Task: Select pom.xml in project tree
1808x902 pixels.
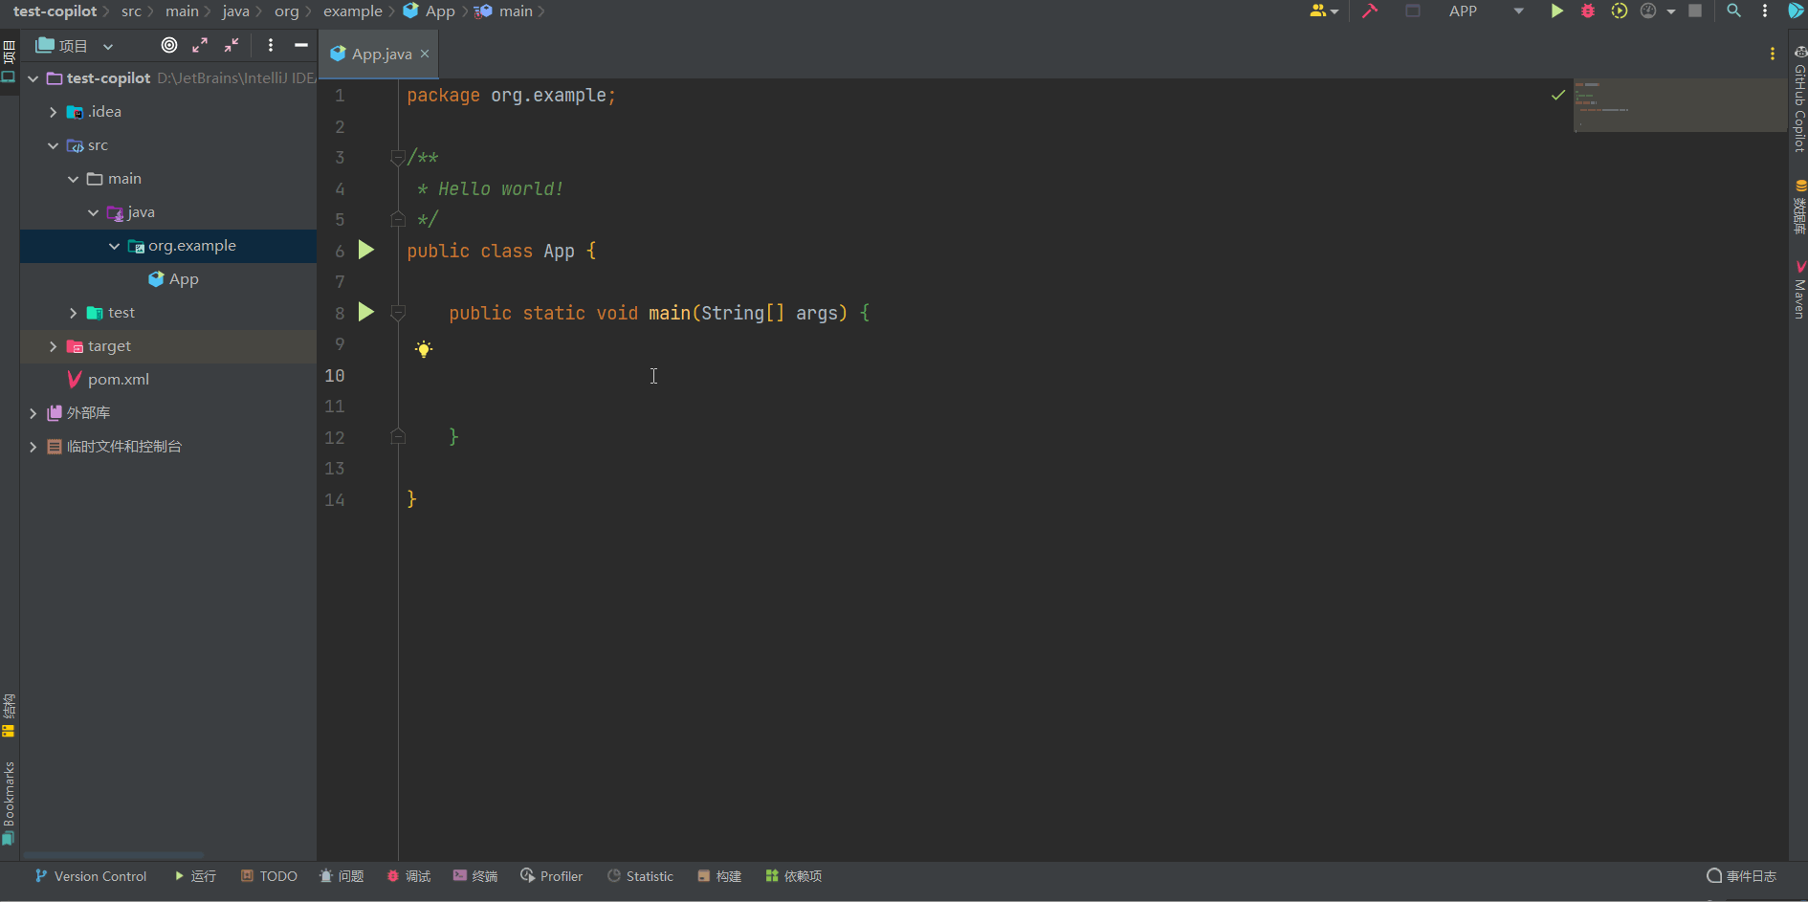Action: 108,380
